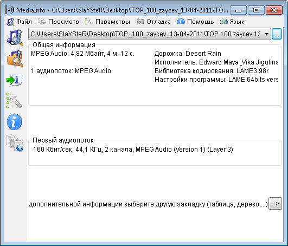Expand the file path dropdown arrow

[x=266, y=34]
